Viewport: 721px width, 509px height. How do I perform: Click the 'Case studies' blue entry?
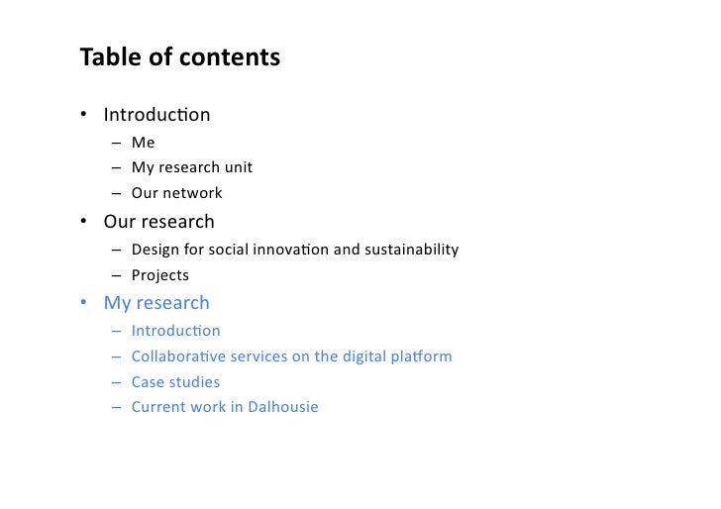tap(175, 382)
